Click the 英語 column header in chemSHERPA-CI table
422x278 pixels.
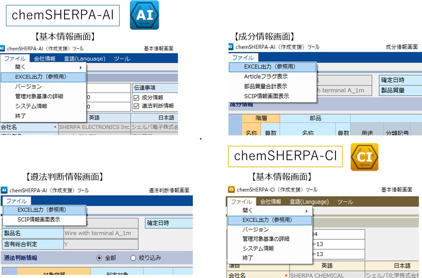[x=327, y=266]
